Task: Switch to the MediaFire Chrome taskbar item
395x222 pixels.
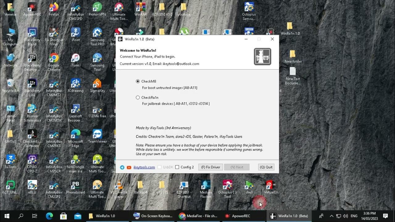Action: tap(199, 216)
